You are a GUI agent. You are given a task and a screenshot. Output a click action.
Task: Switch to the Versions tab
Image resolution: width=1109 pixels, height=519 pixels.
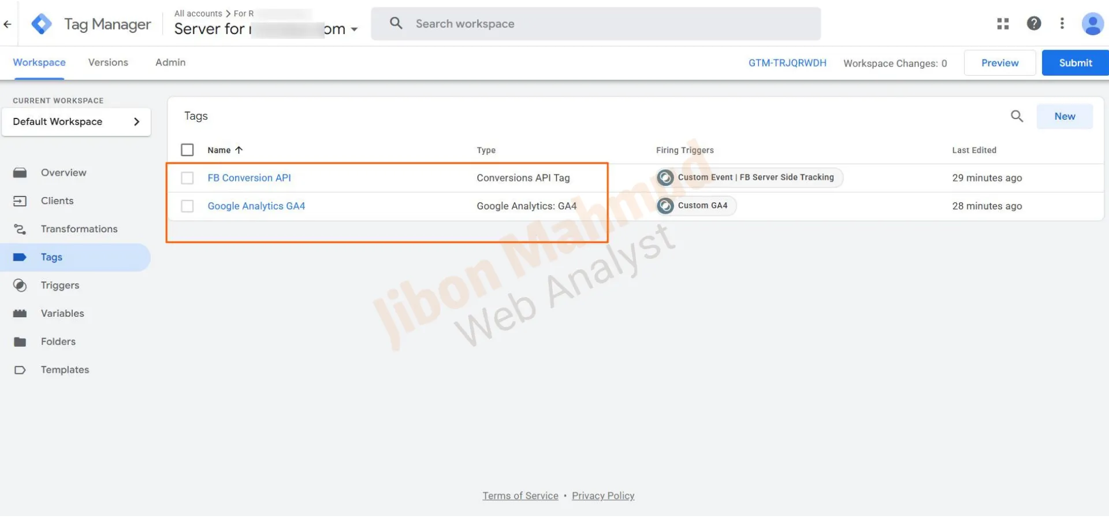tap(108, 62)
